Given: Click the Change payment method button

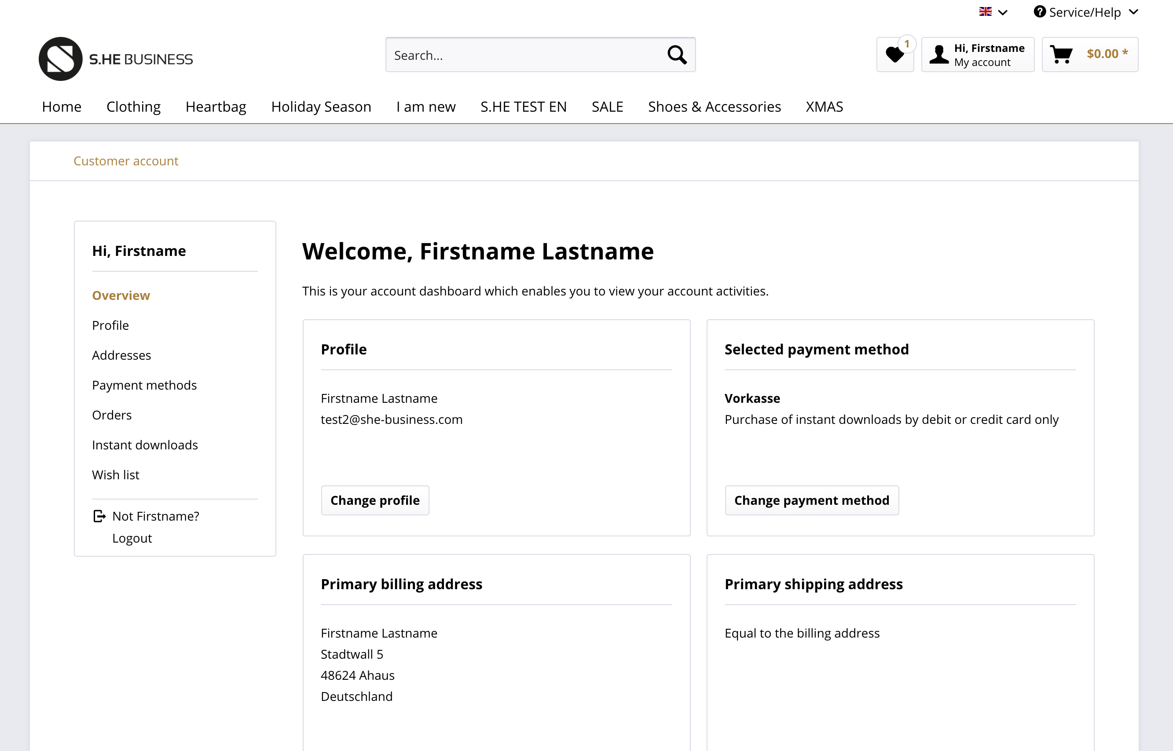Looking at the screenshot, I should [811, 500].
